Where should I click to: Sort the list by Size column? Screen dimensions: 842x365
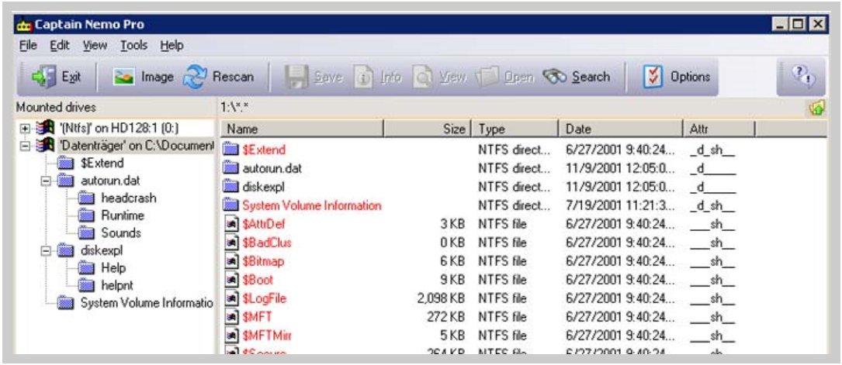pos(427,129)
